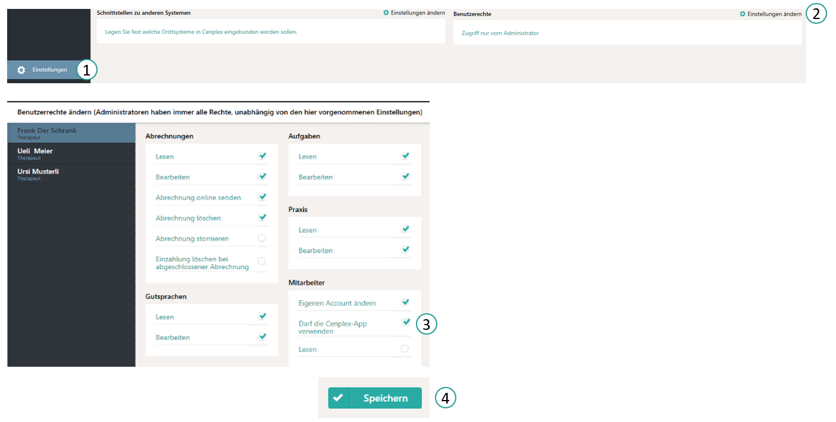Image resolution: width=836 pixels, height=422 pixels.
Task: Open Einstellungen in the left sidebar
Action: pyautogui.click(x=49, y=70)
